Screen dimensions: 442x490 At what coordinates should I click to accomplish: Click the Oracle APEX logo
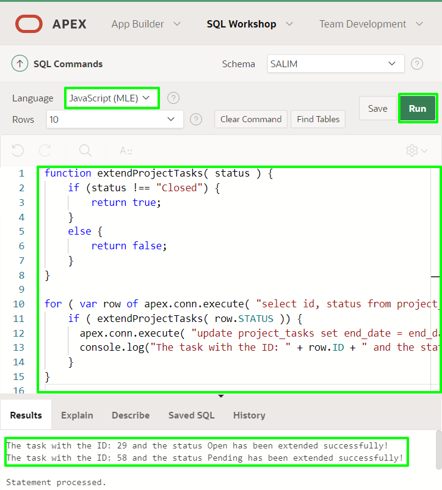(29, 24)
